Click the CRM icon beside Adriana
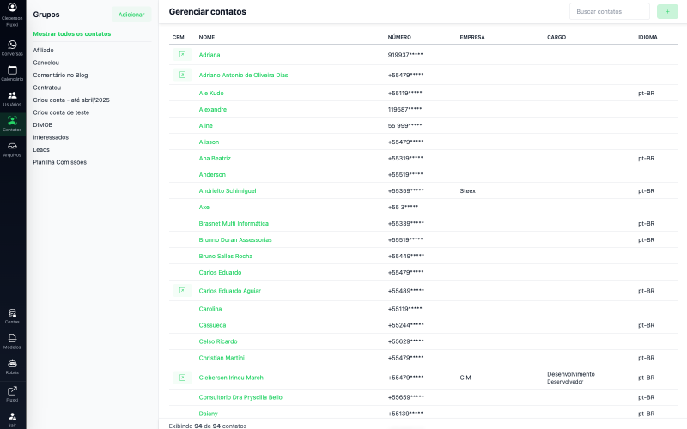The image size is (687, 429). (182, 55)
